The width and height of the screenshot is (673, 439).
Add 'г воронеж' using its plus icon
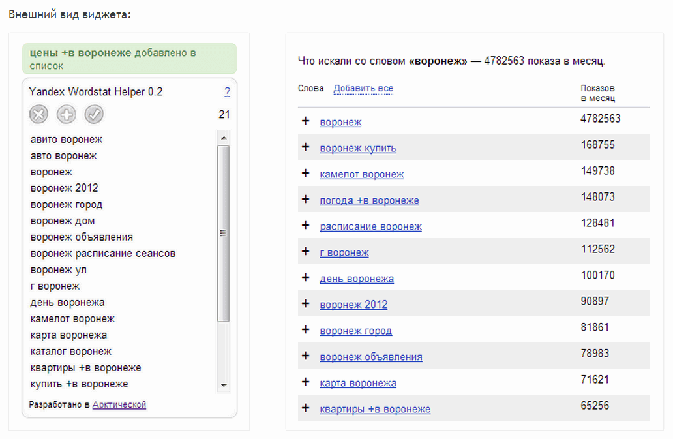tap(306, 252)
